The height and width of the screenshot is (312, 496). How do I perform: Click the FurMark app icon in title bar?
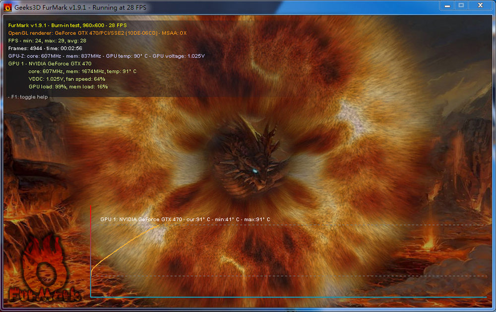coord(7,7)
